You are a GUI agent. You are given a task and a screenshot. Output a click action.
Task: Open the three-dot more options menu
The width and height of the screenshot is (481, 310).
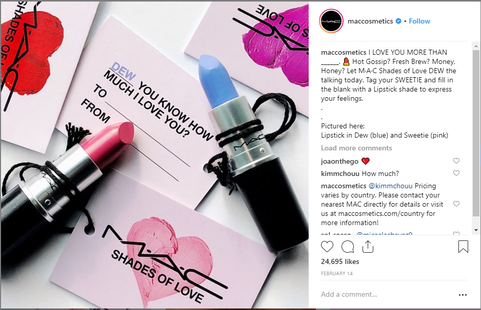point(463,295)
